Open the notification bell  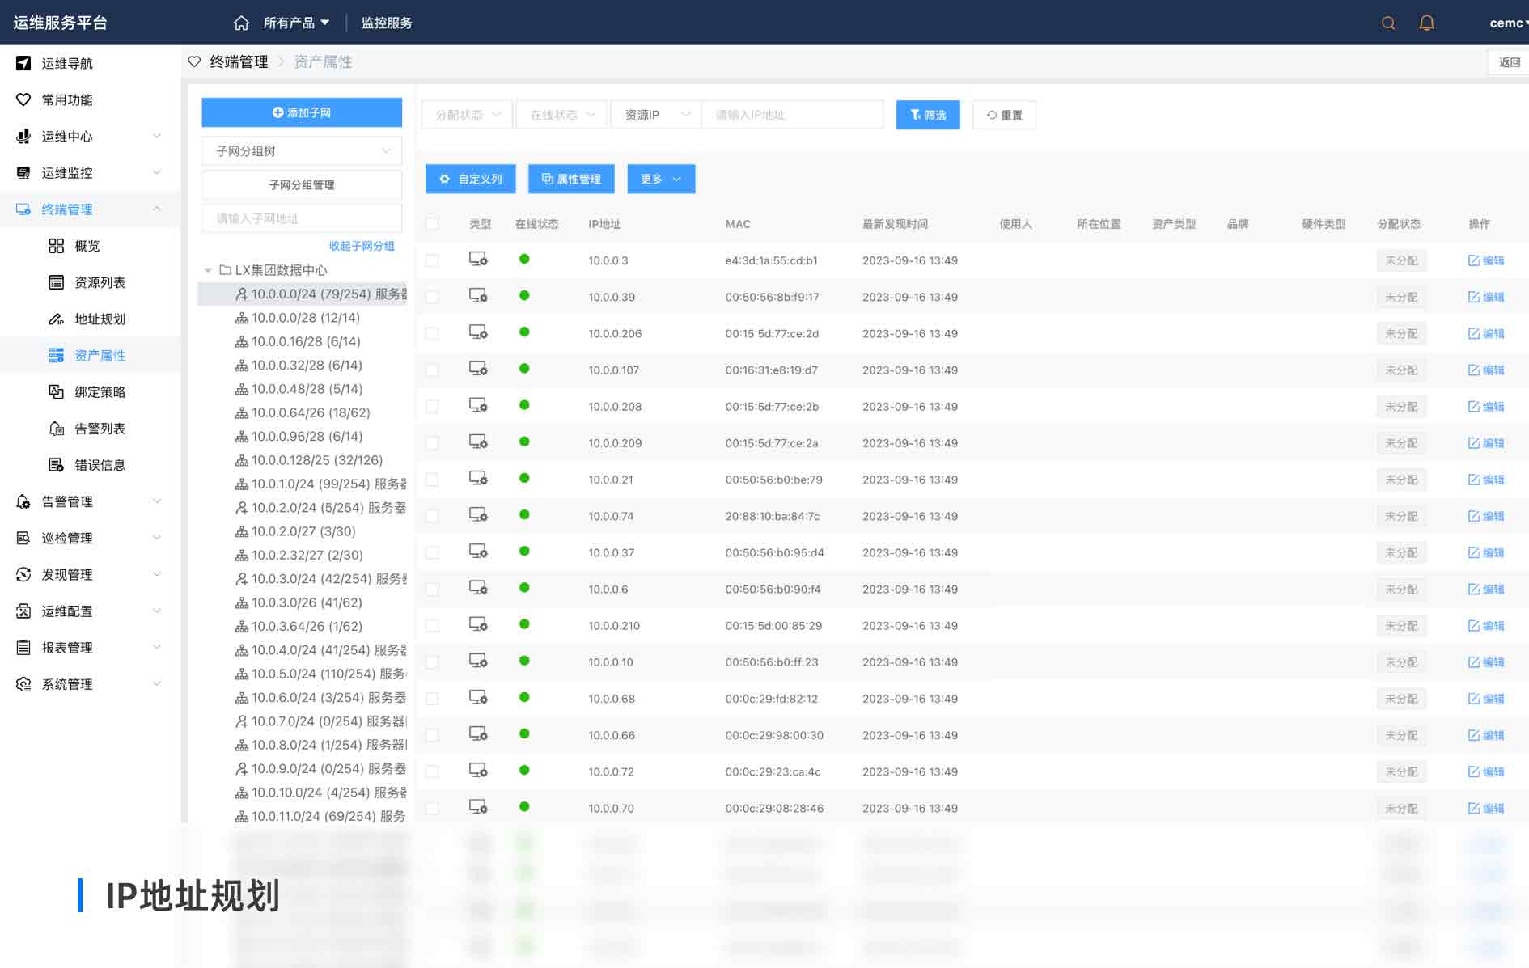click(x=1427, y=23)
